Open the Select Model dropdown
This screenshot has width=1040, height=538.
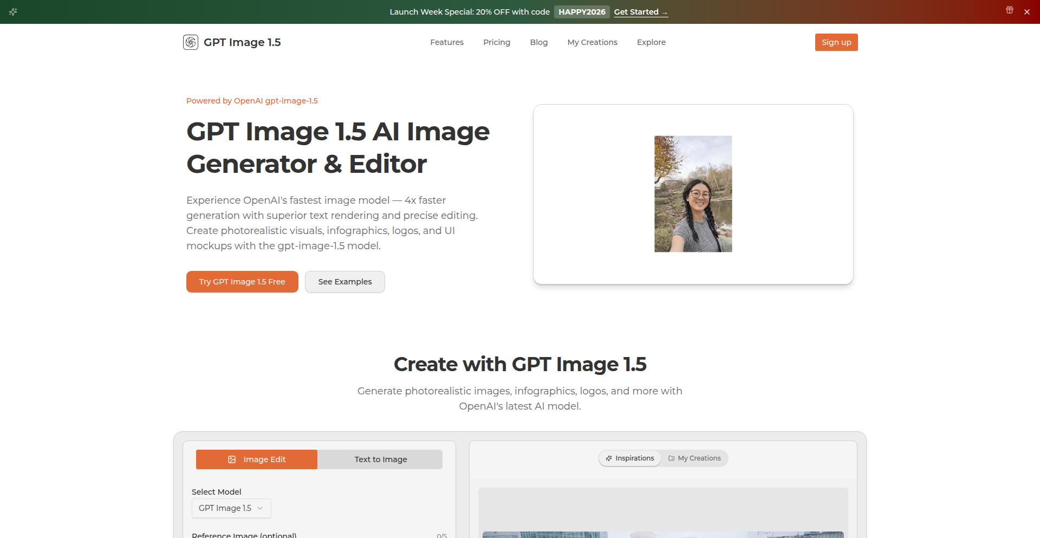pos(231,508)
